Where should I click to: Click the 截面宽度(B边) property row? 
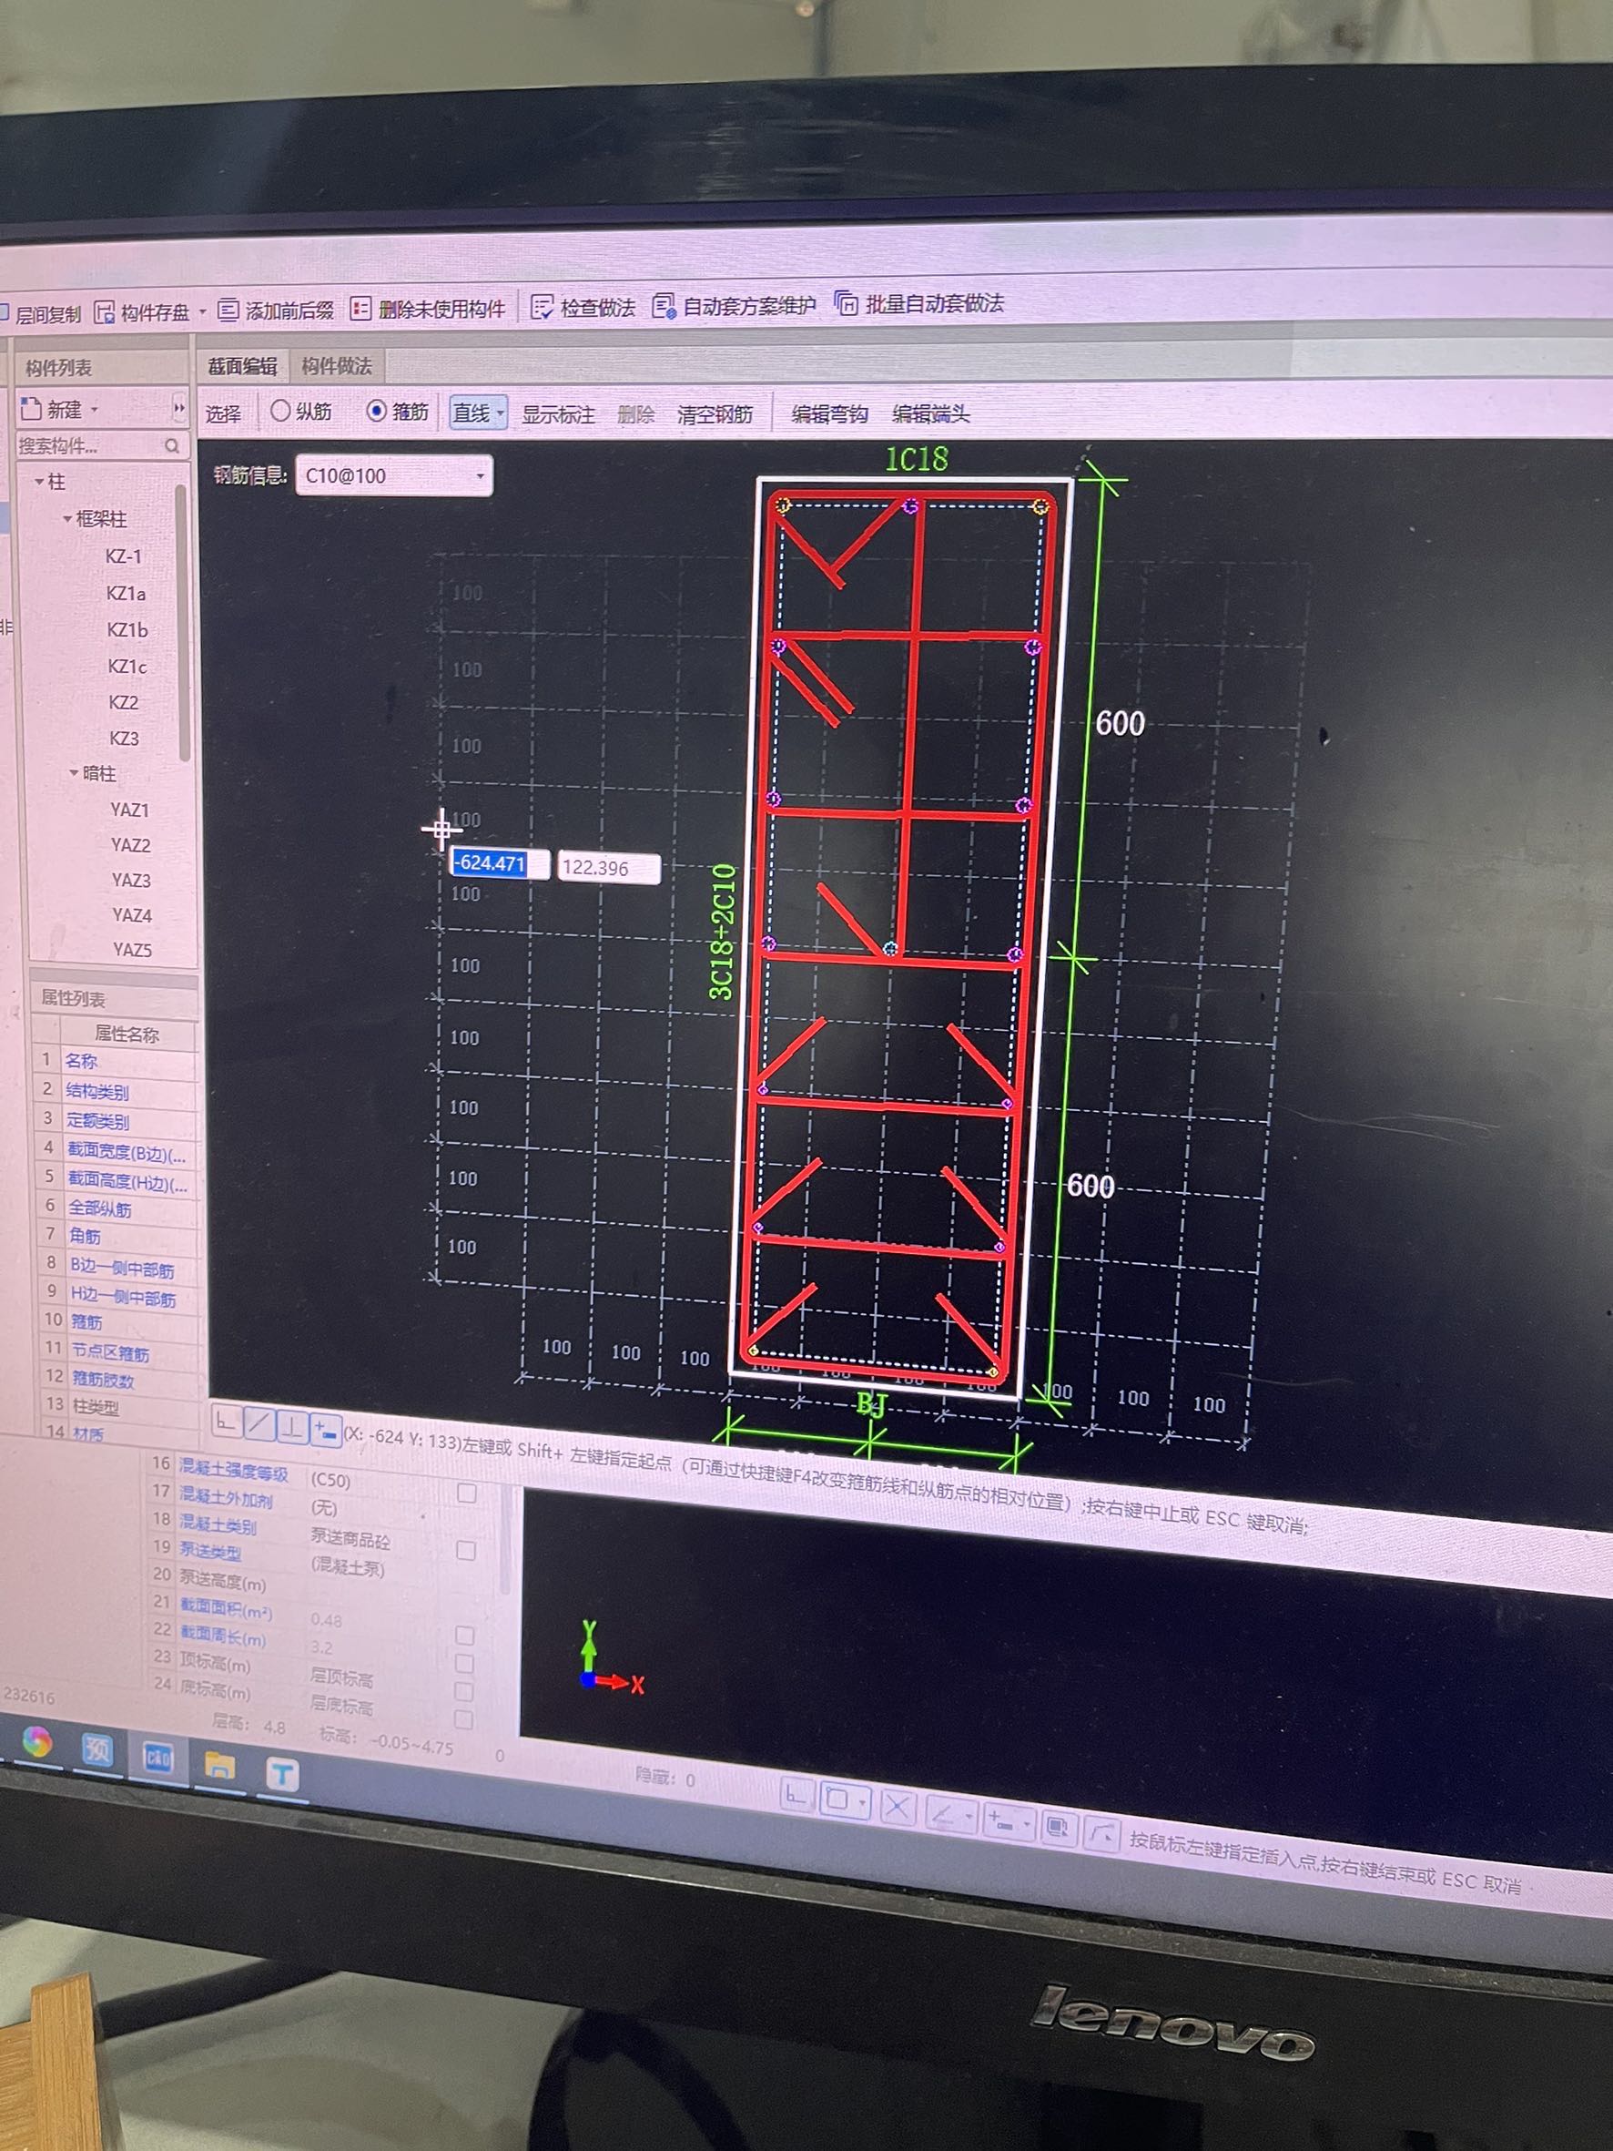[115, 1151]
